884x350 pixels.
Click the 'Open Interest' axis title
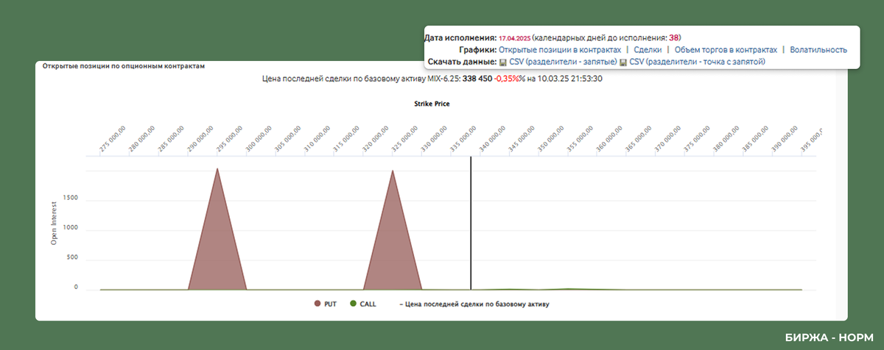53,224
